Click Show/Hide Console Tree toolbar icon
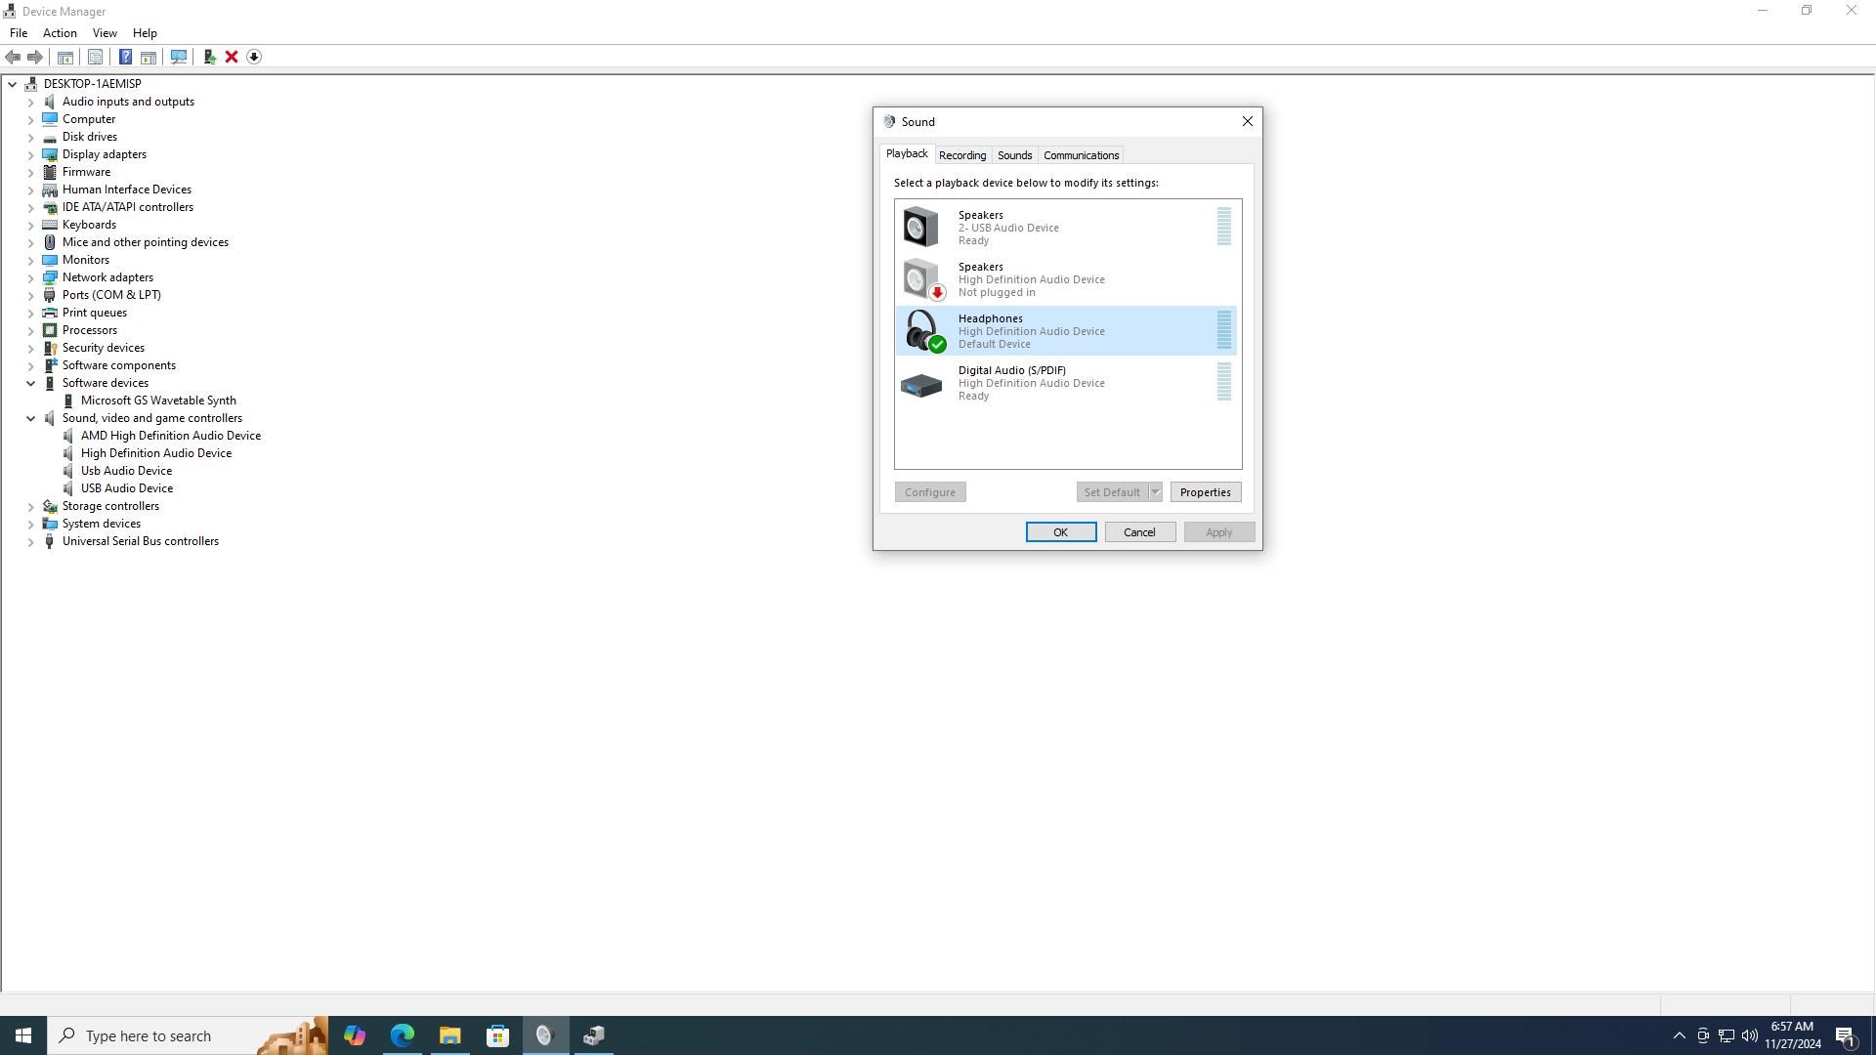Image resolution: width=1876 pixels, height=1055 pixels. click(x=65, y=57)
